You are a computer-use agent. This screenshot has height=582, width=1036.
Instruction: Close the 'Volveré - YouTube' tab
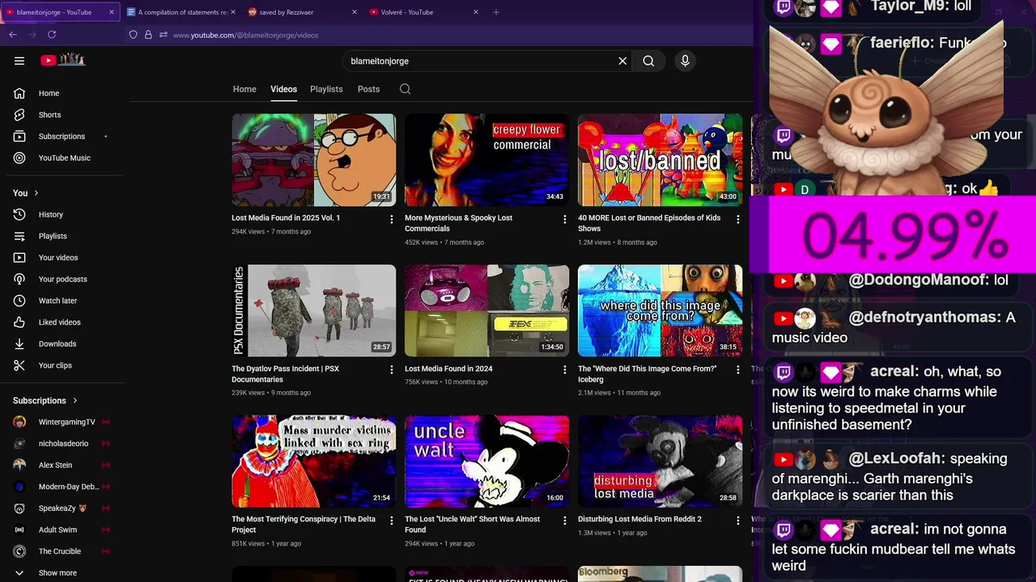click(476, 12)
